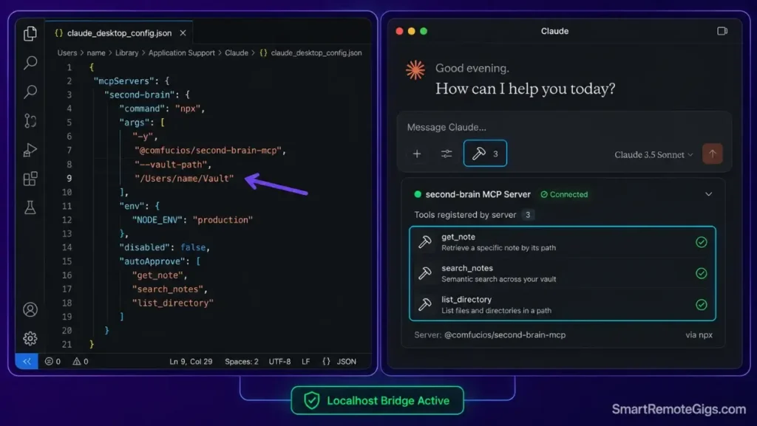Click the LF end-of-line indicator

point(305,362)
